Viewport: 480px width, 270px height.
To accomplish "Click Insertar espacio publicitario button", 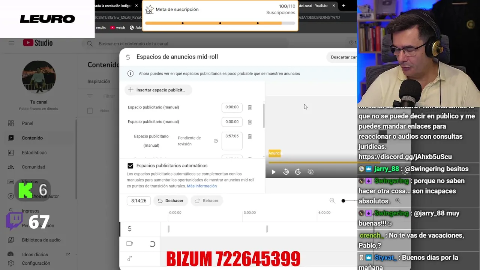I will pyautogui.click(x=158, y=90).
